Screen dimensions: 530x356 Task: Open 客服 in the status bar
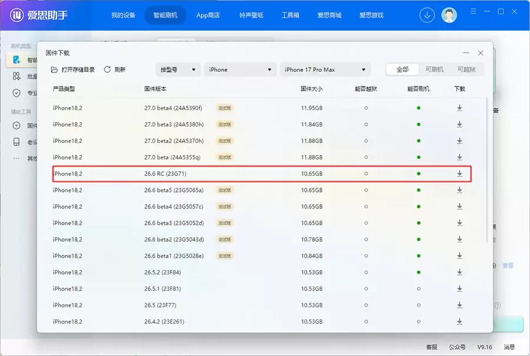(x=432, y=347)
